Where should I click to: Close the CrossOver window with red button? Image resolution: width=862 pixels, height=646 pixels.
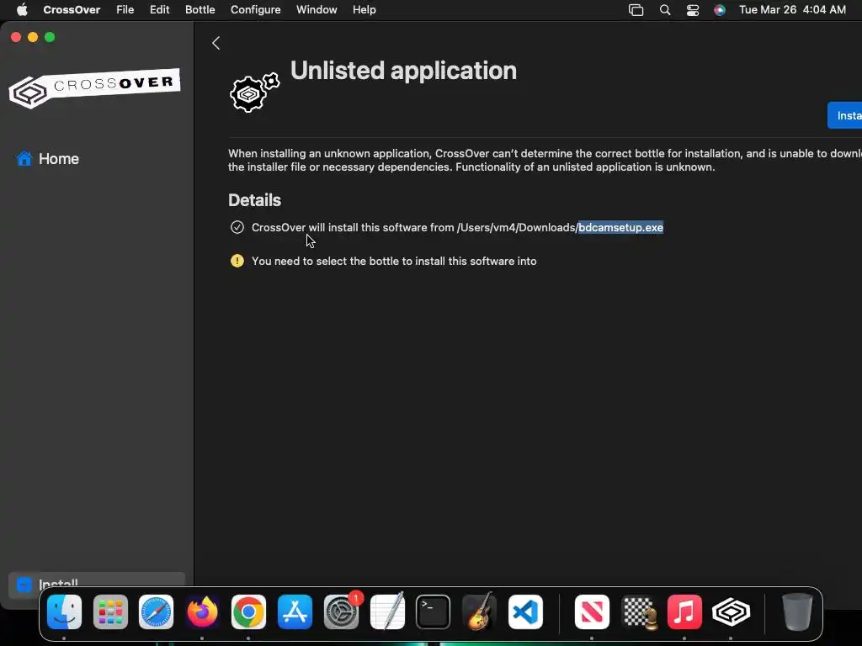click(x=16, y=37)
